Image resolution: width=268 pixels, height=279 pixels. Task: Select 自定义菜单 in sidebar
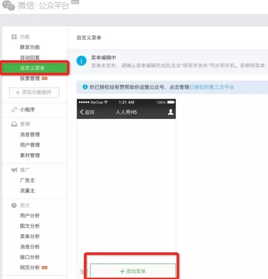click(x=35, y=68)
